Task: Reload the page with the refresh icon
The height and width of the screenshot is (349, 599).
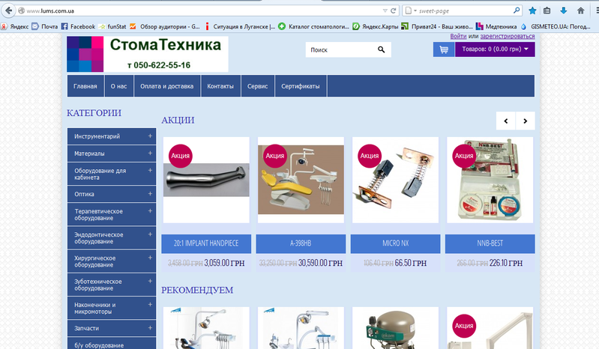Action: pos(394,11)
